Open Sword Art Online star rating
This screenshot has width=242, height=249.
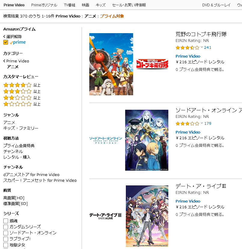tap(187, 123)
